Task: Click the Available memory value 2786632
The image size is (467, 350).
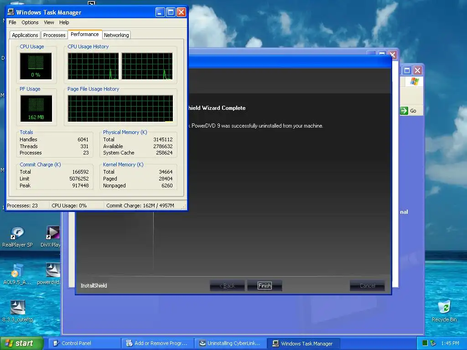Action: coord(163,146)
